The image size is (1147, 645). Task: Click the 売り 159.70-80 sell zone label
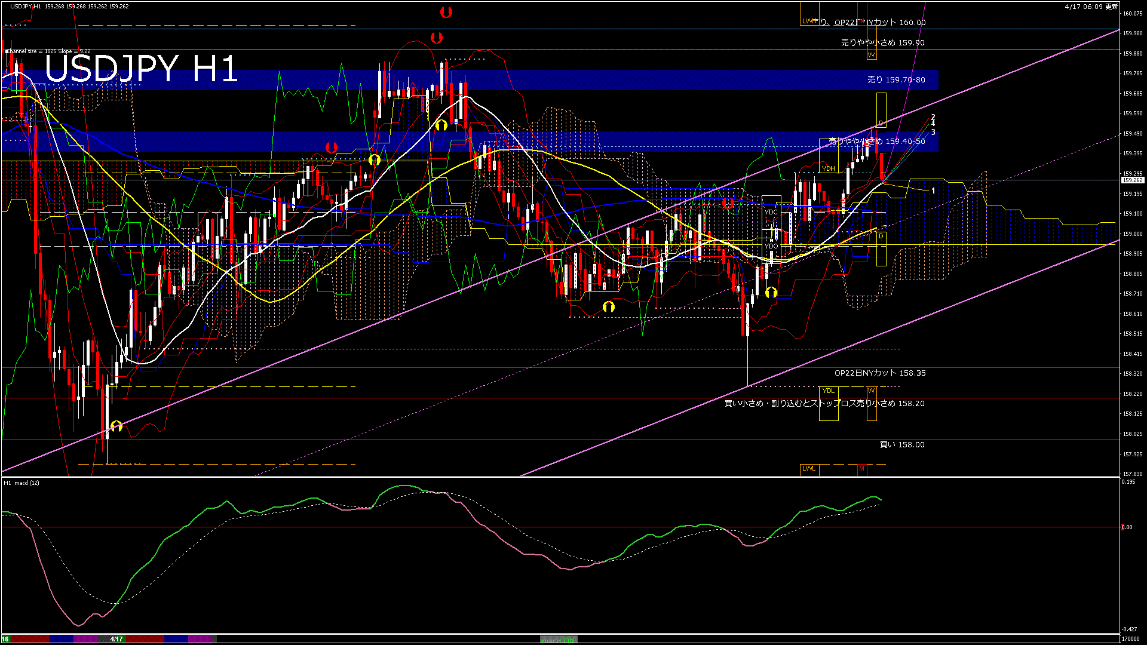(895, 79)
